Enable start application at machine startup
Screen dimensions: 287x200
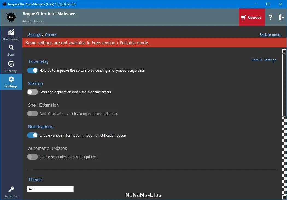tap(33, 92)
